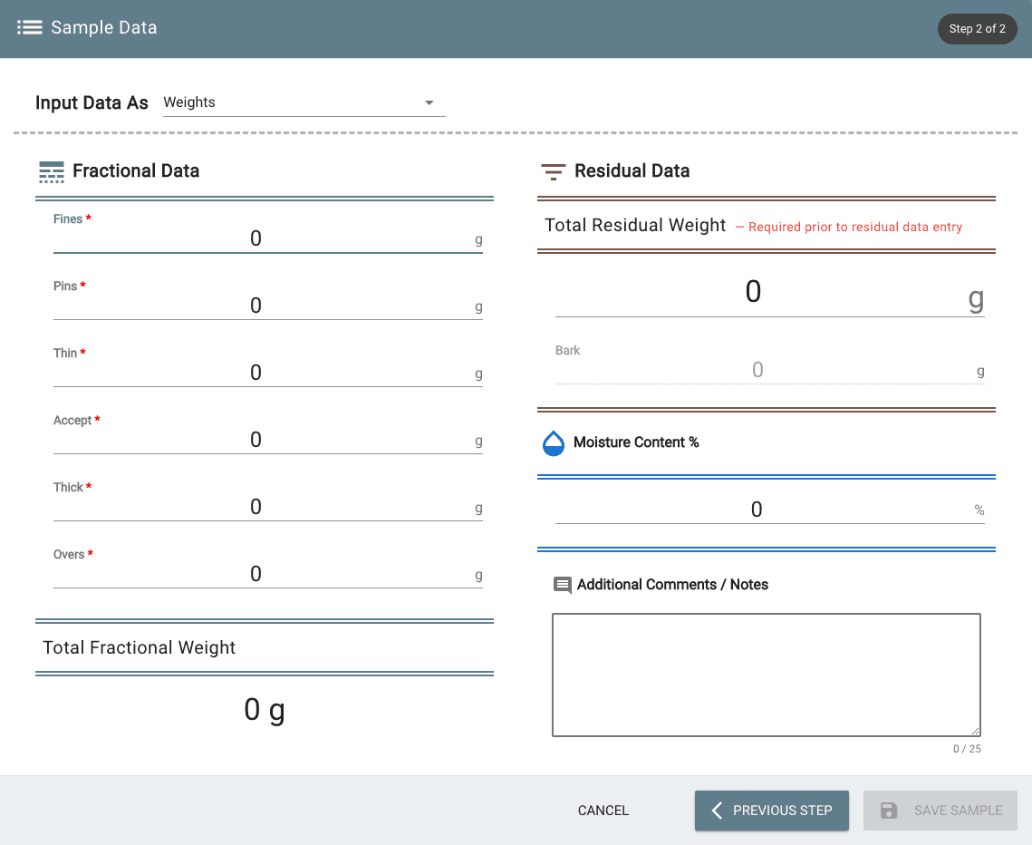Click the SAVE SAMPLE button
Viewport: 1032px width, 845px height.
(940, 810)
